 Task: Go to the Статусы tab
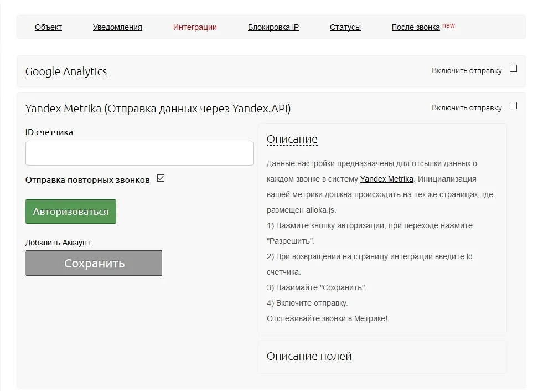coord(345,27)
